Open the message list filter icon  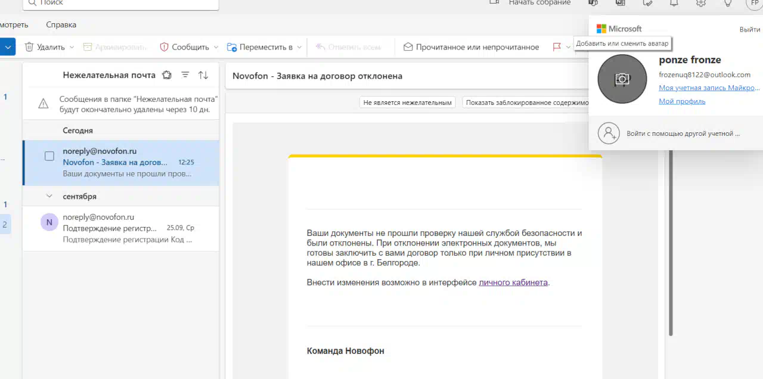click(185, 75)
